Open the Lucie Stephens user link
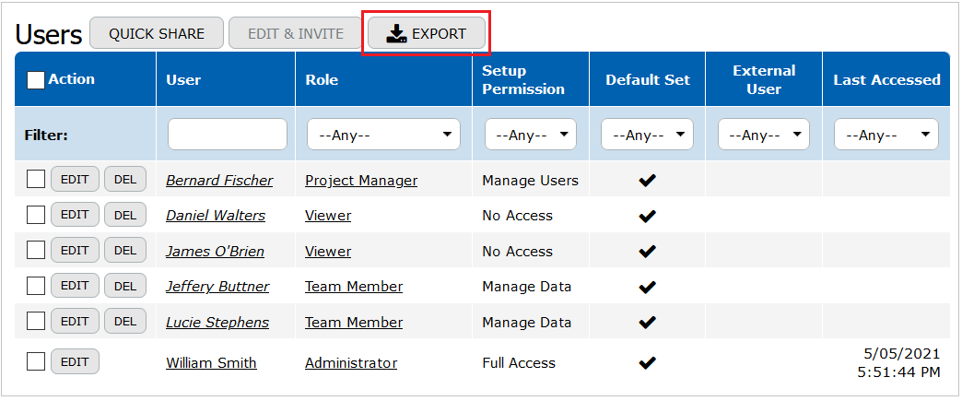This screenshot has height=401, width=962. tap(217, 323)
